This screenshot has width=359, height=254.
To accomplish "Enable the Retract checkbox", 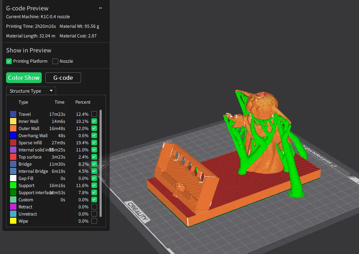I will point(94,207).
